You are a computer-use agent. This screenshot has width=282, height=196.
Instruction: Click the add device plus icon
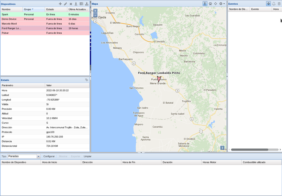click(x=60, y=4)
